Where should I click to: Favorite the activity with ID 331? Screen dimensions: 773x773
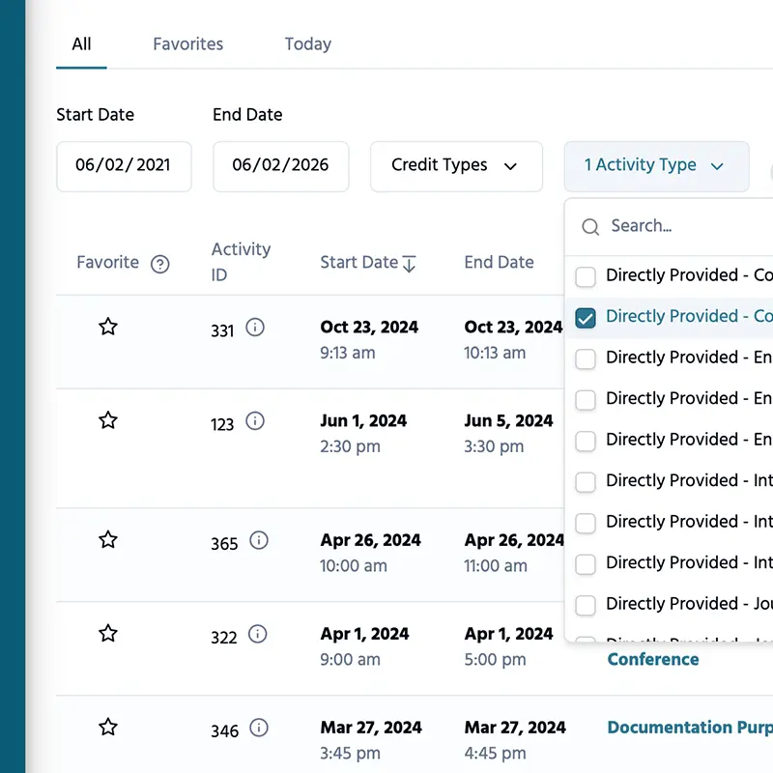click(x=108, y=327)
